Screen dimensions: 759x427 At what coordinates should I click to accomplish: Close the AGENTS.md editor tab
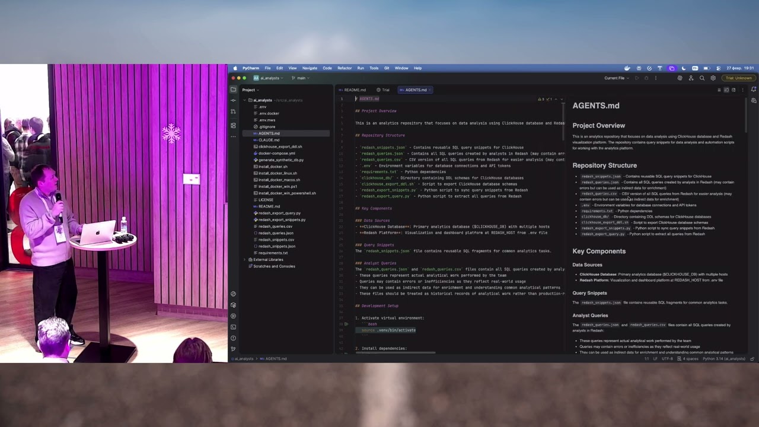(x=430, y=90)
